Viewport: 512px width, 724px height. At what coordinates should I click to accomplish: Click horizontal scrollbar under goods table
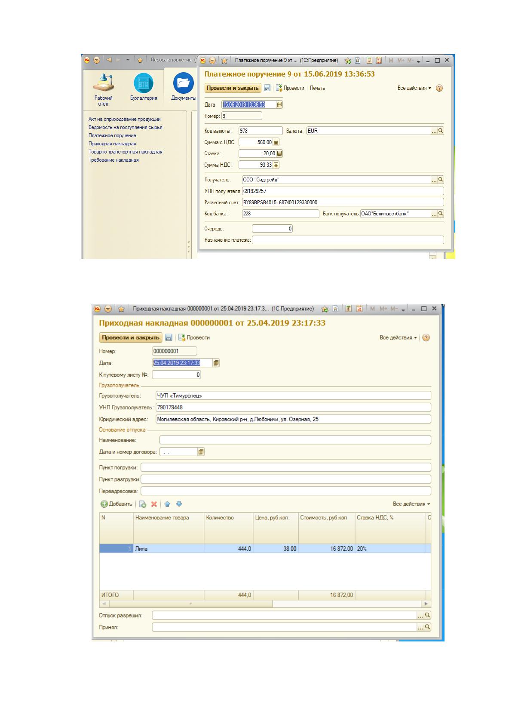pyautogui.click(x=265, y=604)
